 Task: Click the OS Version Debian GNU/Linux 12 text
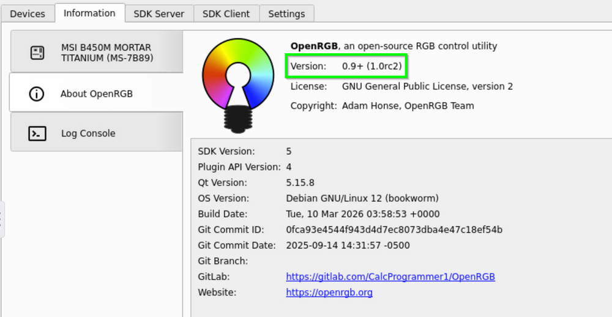pyautogui.click(x=362, y=198)
